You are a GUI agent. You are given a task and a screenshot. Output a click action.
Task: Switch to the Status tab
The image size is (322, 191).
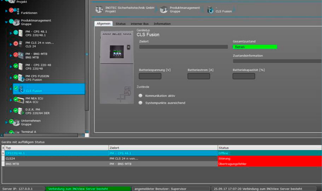point(120,24)
